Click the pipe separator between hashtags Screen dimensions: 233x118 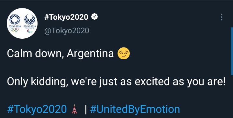coord(86,109)
